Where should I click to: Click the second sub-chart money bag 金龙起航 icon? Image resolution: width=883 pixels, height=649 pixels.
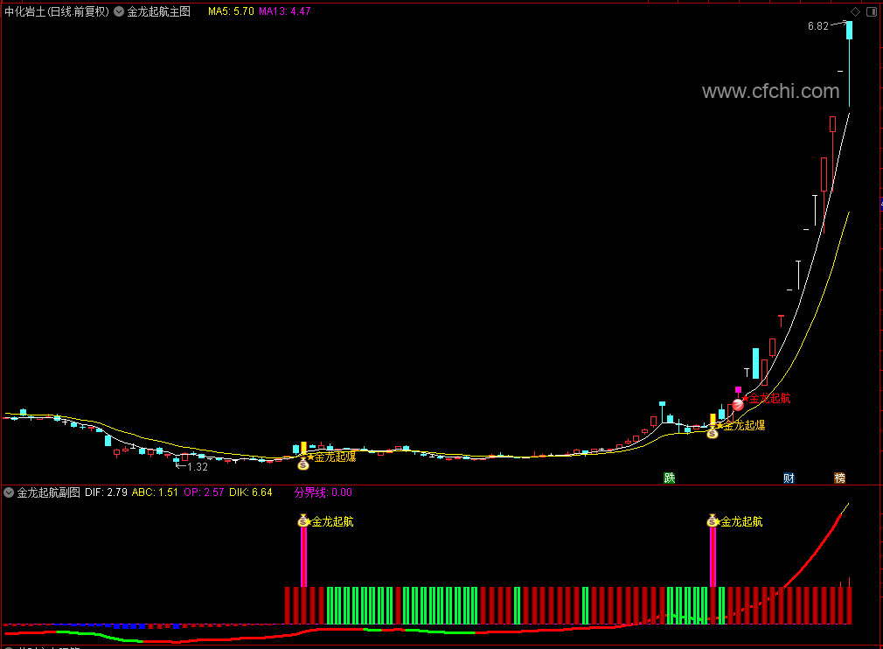713,521
